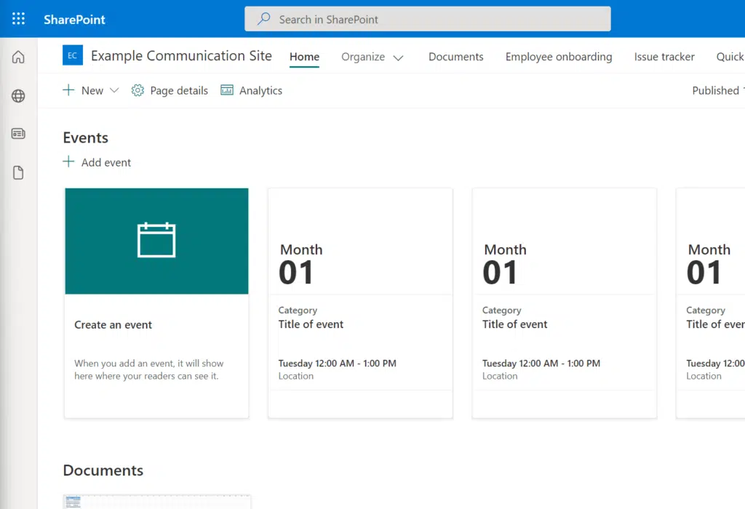Open the app launcher waffle icon

pyautogui.click(x=18, y=19)
